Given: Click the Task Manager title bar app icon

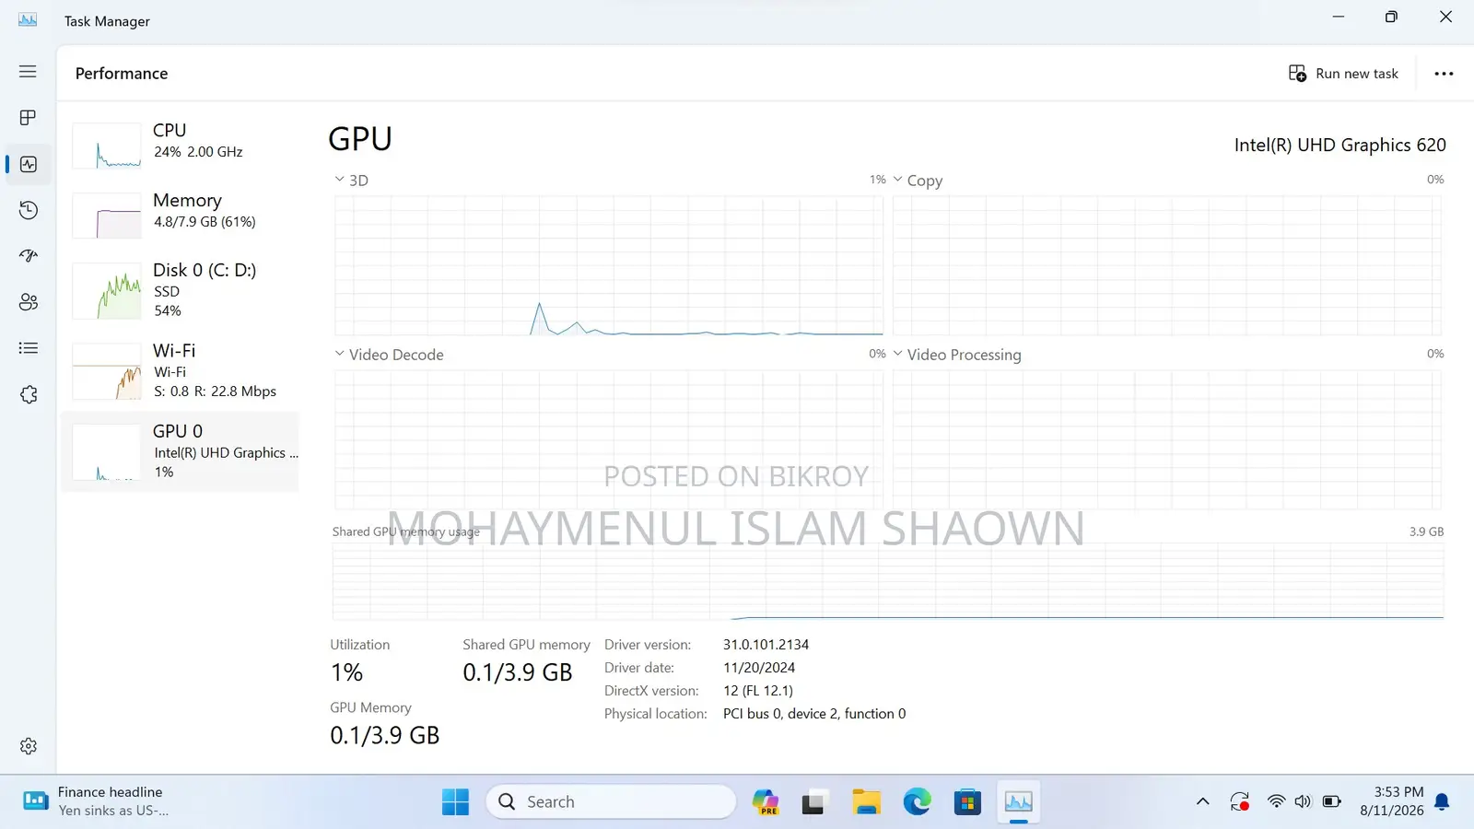Looking at the screenshot, I should tap(28, 20).
